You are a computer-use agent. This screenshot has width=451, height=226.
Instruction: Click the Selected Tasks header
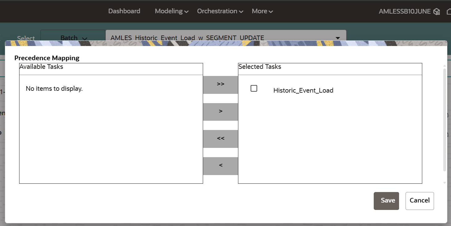pyautogui.click(x=259, y=67)
